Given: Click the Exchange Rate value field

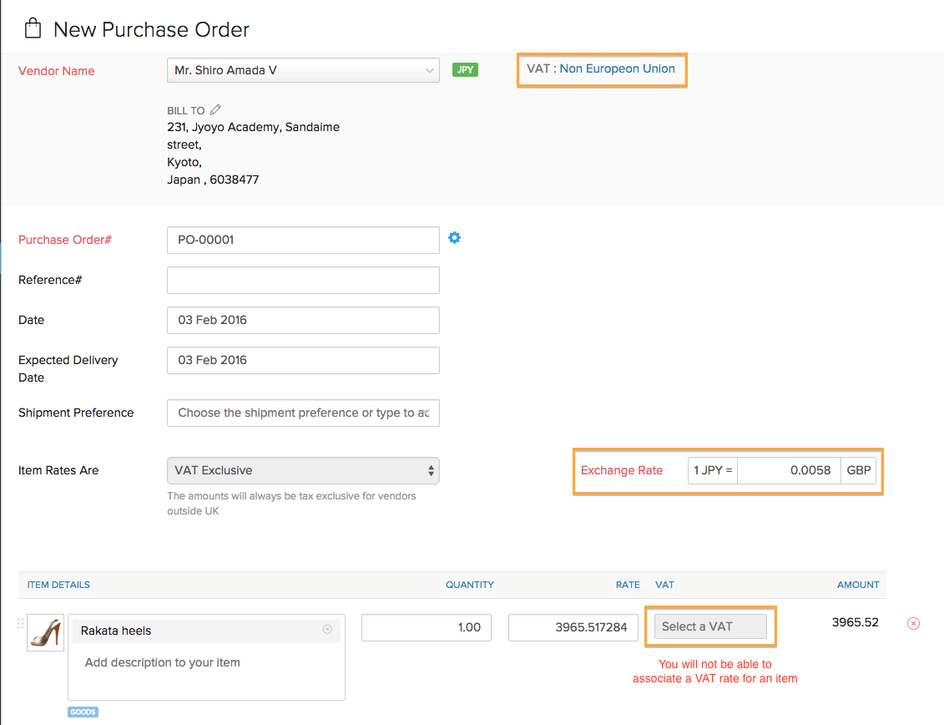Looking at the screenshot, I should click(x=788, y=470).
